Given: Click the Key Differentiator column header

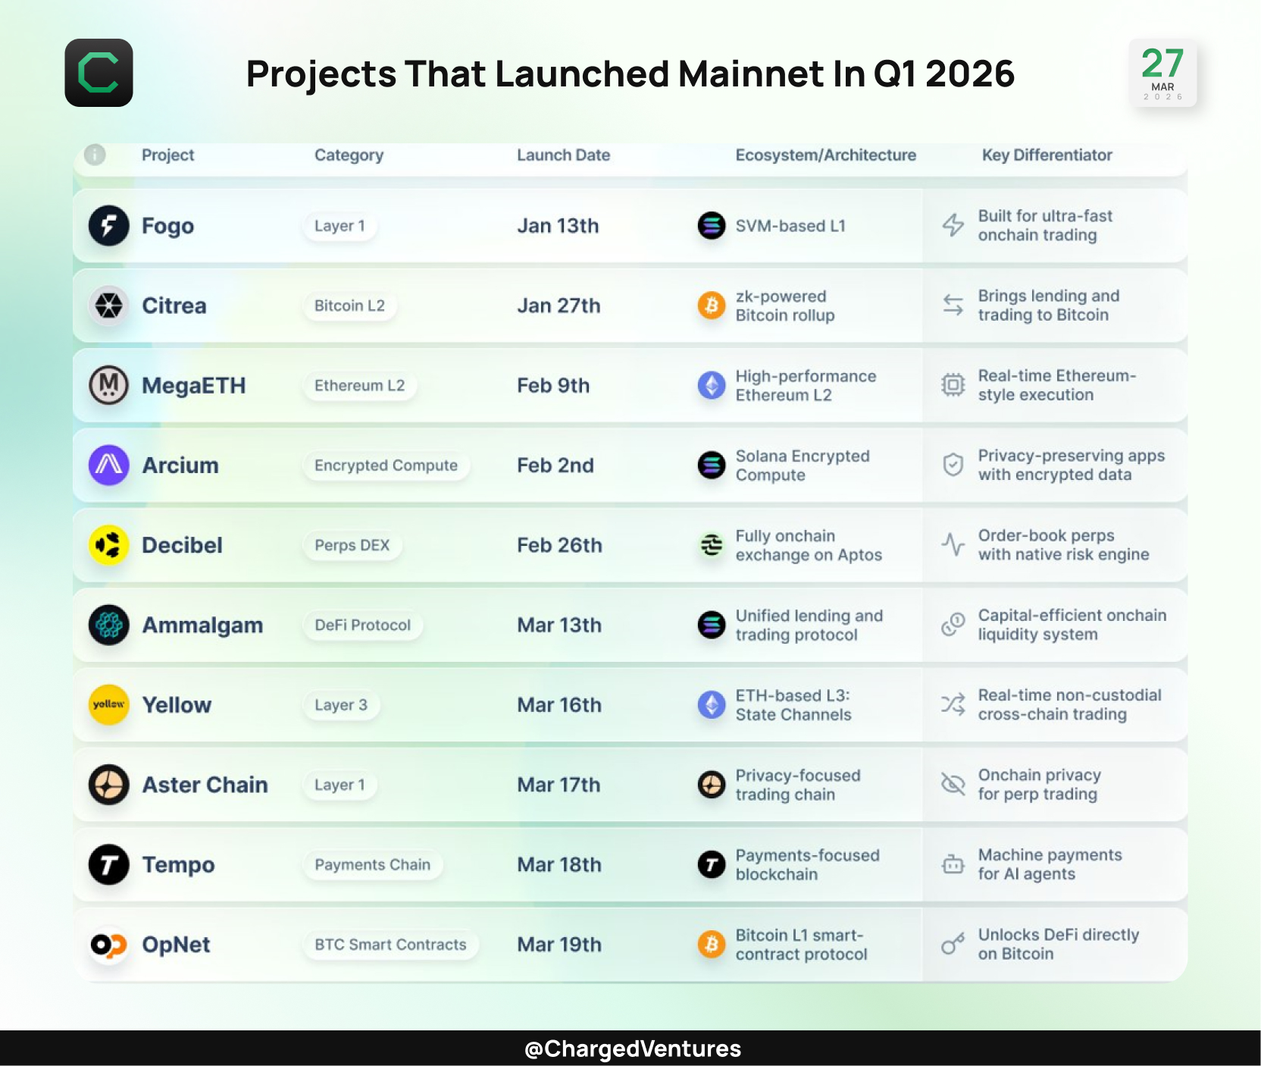Looking at the screenshot, I should point(1047,155).
